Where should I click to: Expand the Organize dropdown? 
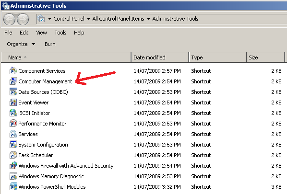point(21,44)
